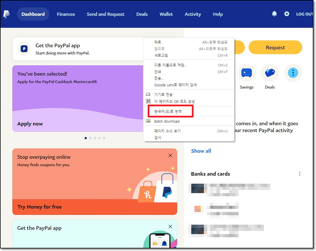Viewport: 316px width, 251px height.
Task: Click Try Honey for free
Action: tap(40, 207)
